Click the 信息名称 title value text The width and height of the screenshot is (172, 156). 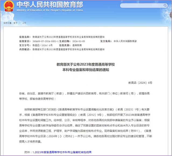click(68, 37)
